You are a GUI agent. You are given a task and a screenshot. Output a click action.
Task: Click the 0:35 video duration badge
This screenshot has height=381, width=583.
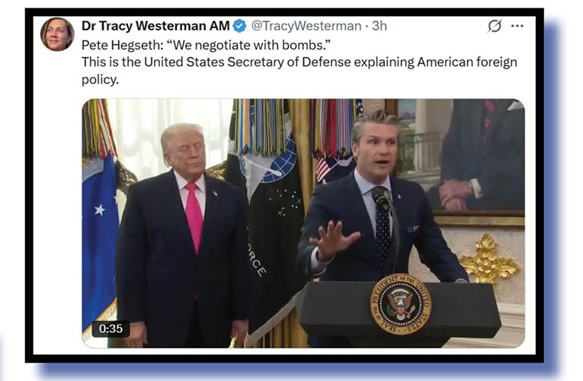pos(111,328)
